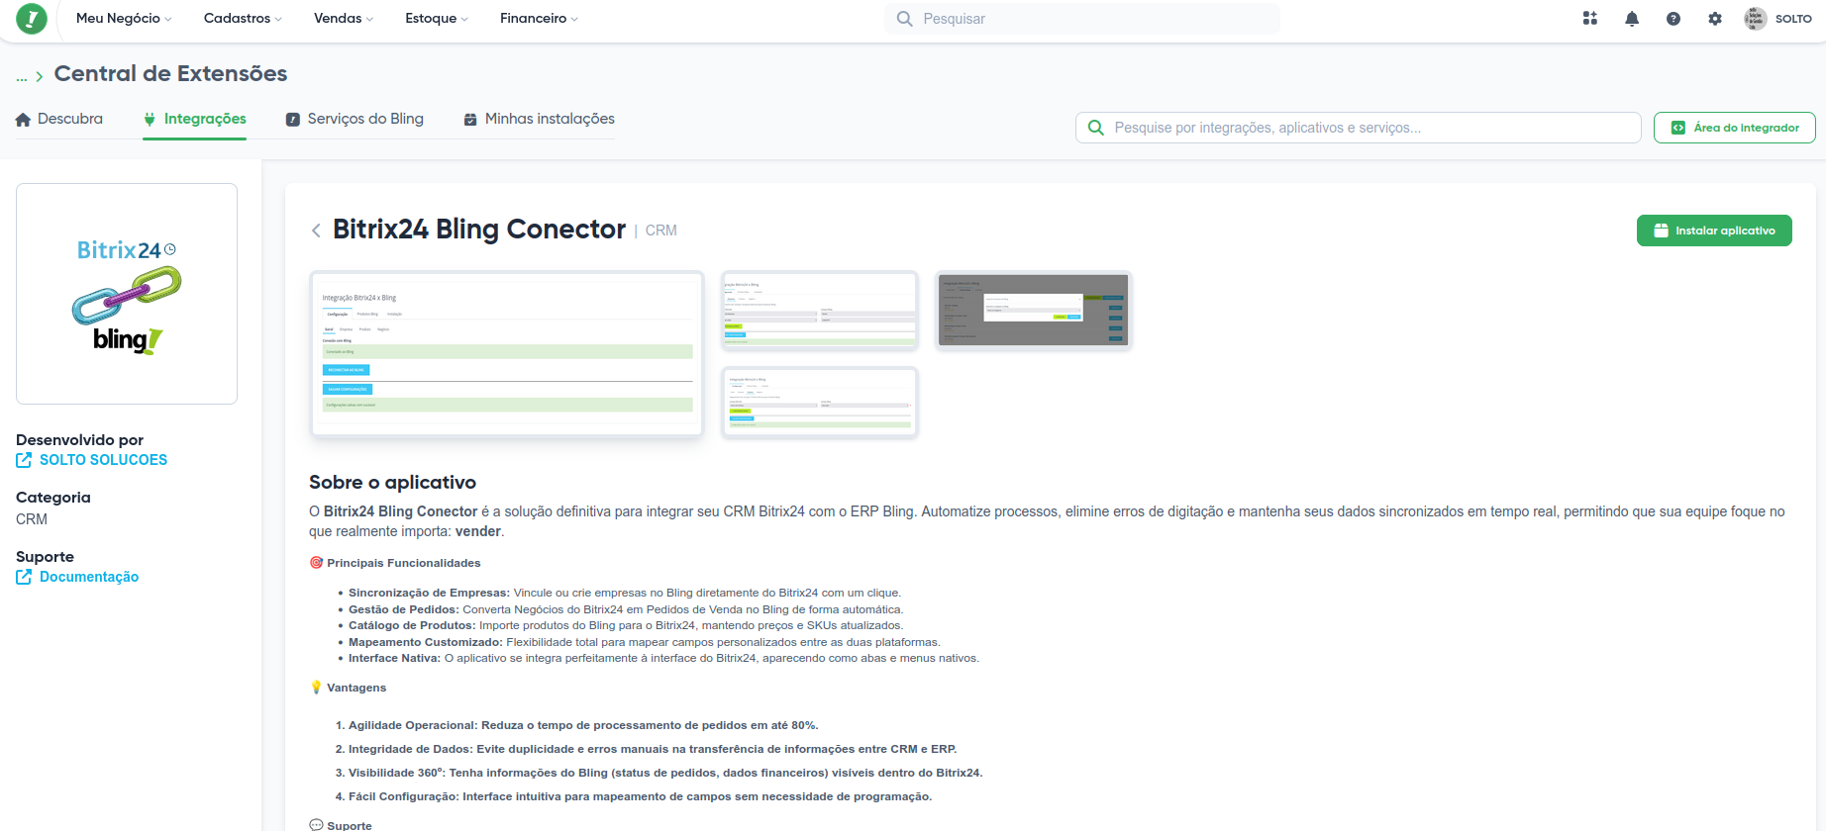Click the Gestão de Pedidos bullet
This screenshot has height=831, width=1826.
tap(626, 609)
